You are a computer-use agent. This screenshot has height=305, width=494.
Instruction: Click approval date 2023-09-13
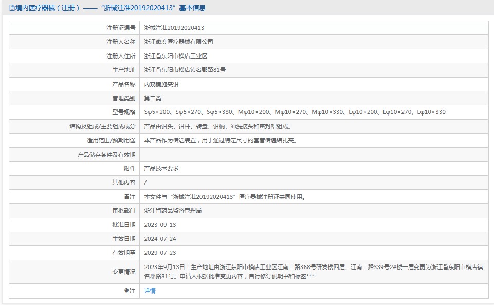click(160, 225)
